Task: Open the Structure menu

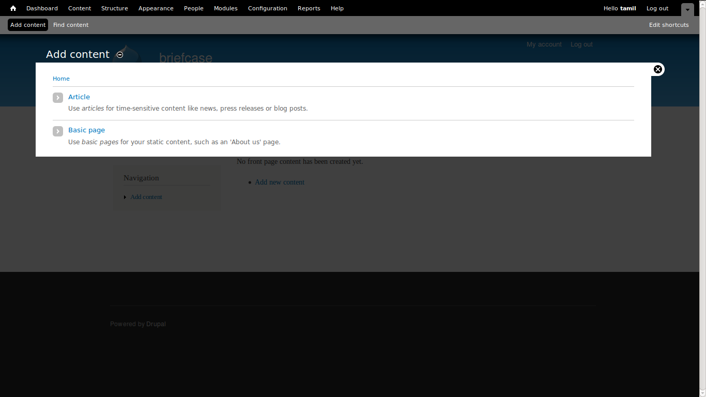Action: point(114,8)
